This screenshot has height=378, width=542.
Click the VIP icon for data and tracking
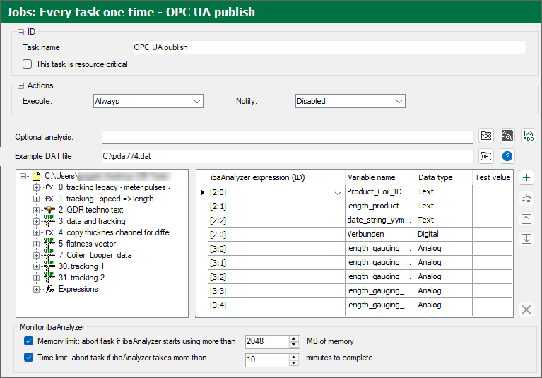point(49,220)
